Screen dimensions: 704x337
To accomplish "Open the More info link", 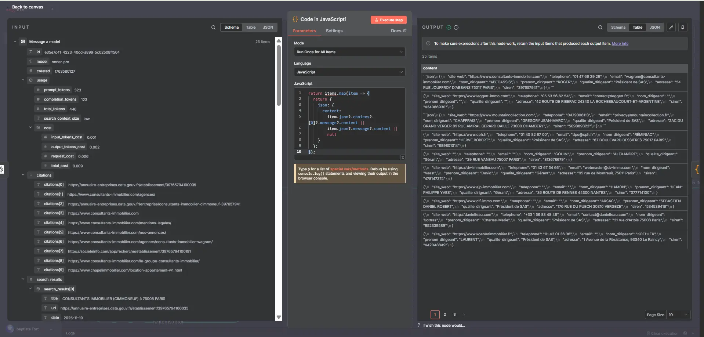I will pyautogui.click(x=620, y=44).
